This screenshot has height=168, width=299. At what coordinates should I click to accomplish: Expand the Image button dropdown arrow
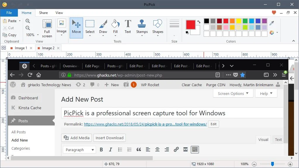click(x=62, y=35)
